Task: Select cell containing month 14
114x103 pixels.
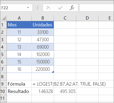Action: tap(19, 54)
